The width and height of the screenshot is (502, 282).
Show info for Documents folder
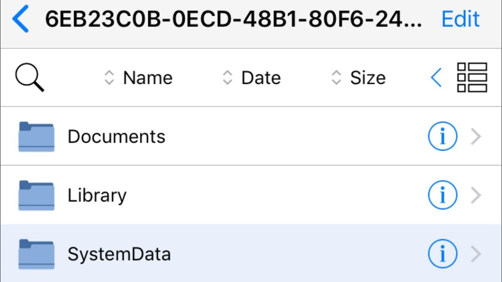point(442,136)
